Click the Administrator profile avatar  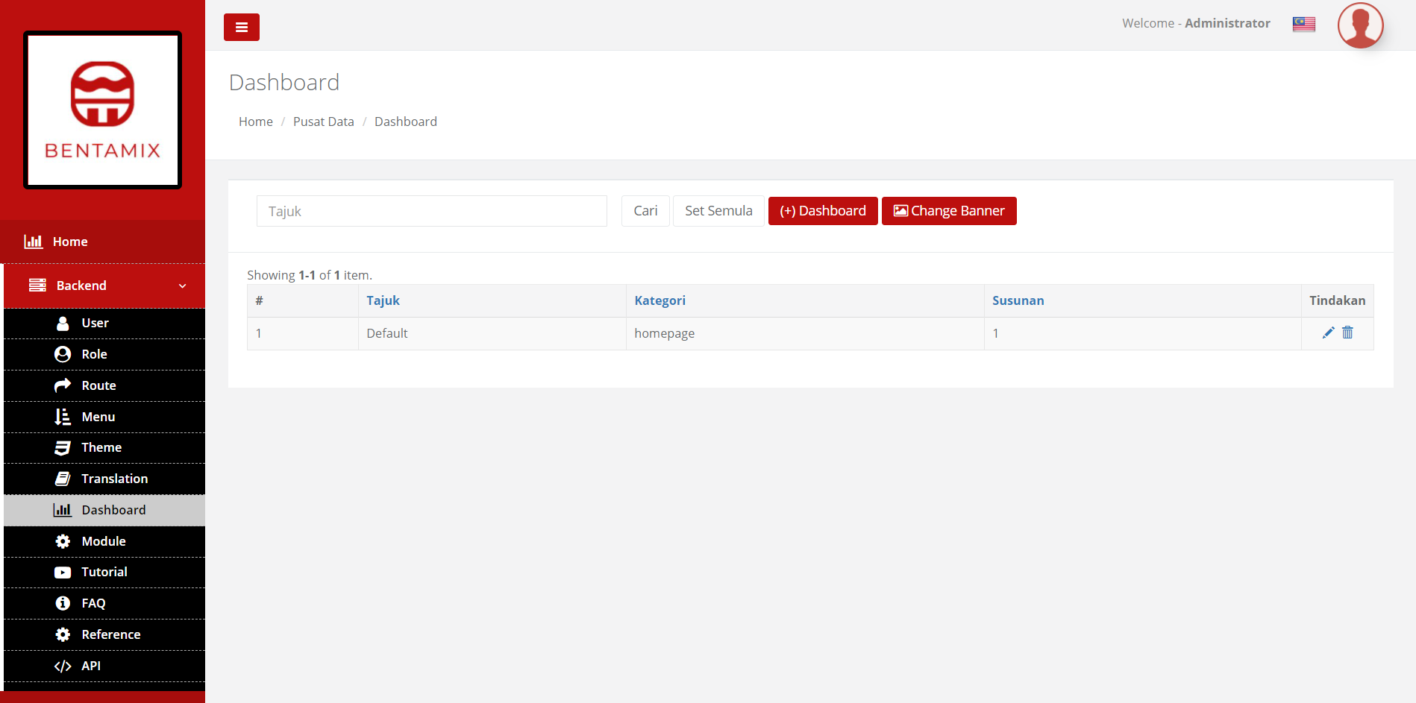[x=1360, y=25]
